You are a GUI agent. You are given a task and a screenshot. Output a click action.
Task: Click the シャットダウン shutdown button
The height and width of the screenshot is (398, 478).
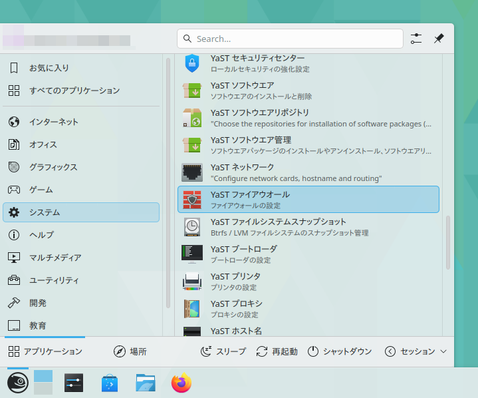(x=340, y=351)
